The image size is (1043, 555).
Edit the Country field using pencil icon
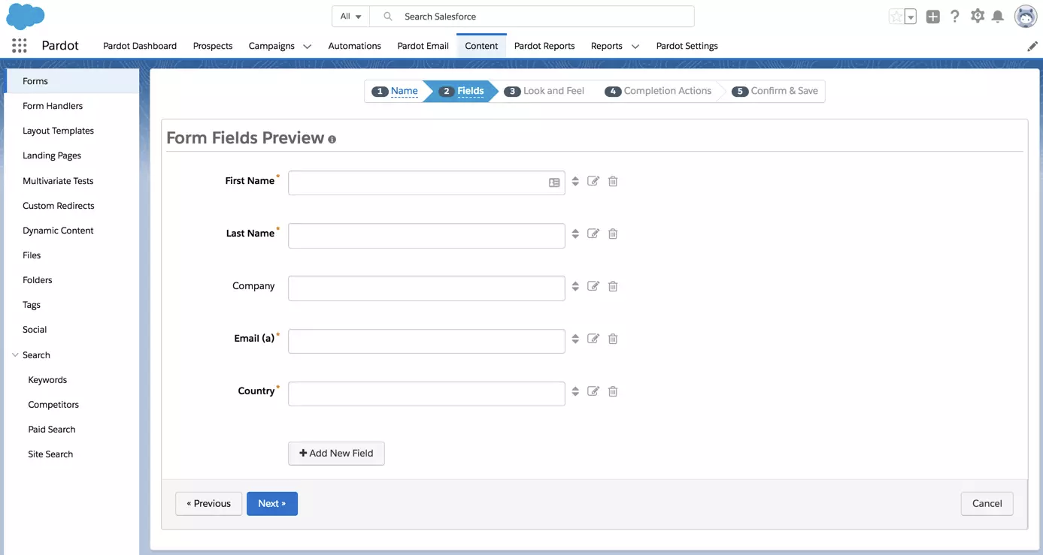[x=593, y=391]
